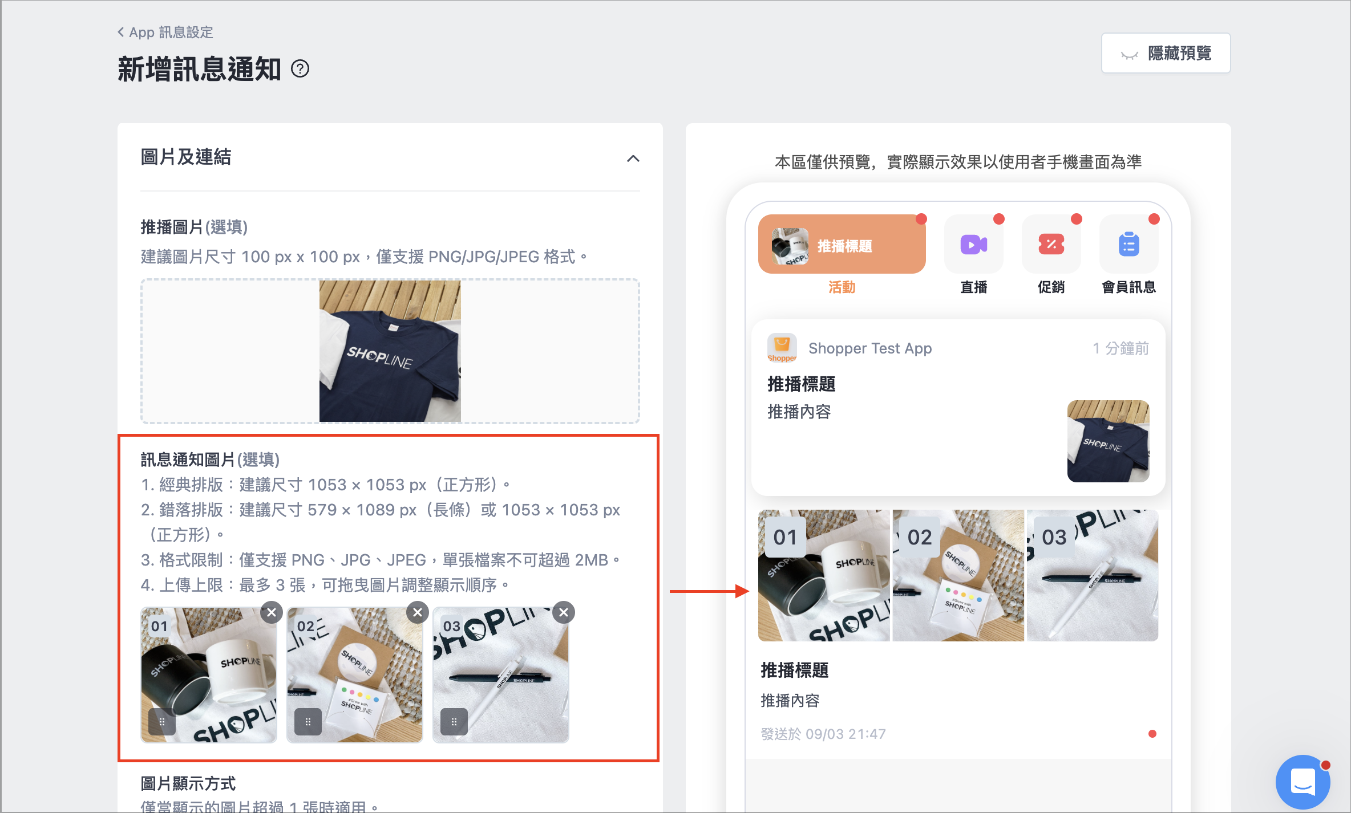Click the 圖片顯示方式 heading

[x=188, y=783]
